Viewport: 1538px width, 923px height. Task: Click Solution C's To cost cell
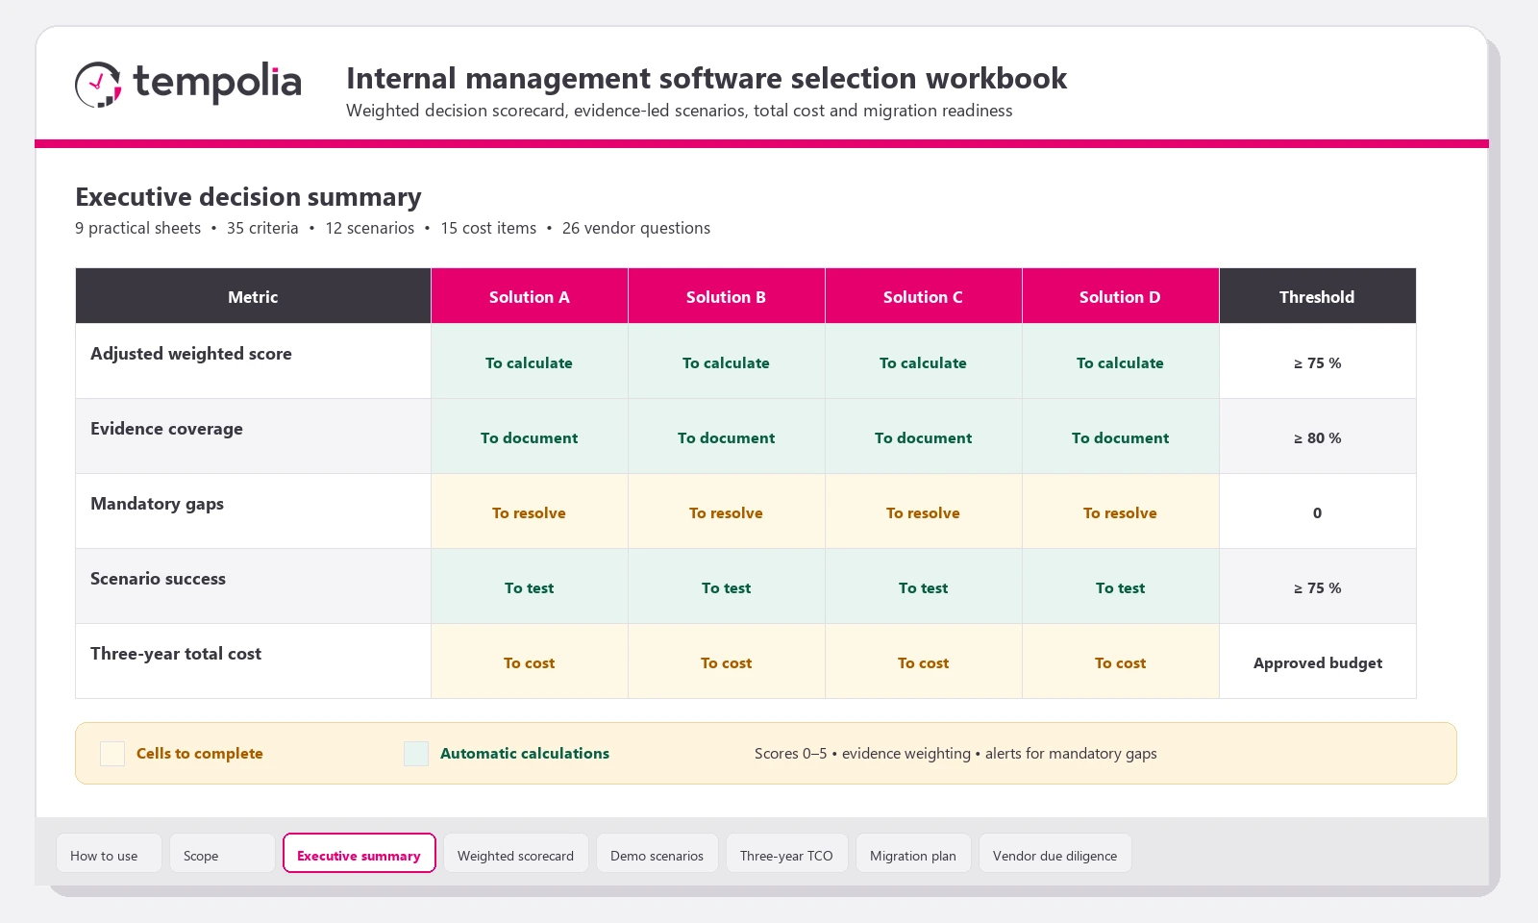(x=924, y=661)
